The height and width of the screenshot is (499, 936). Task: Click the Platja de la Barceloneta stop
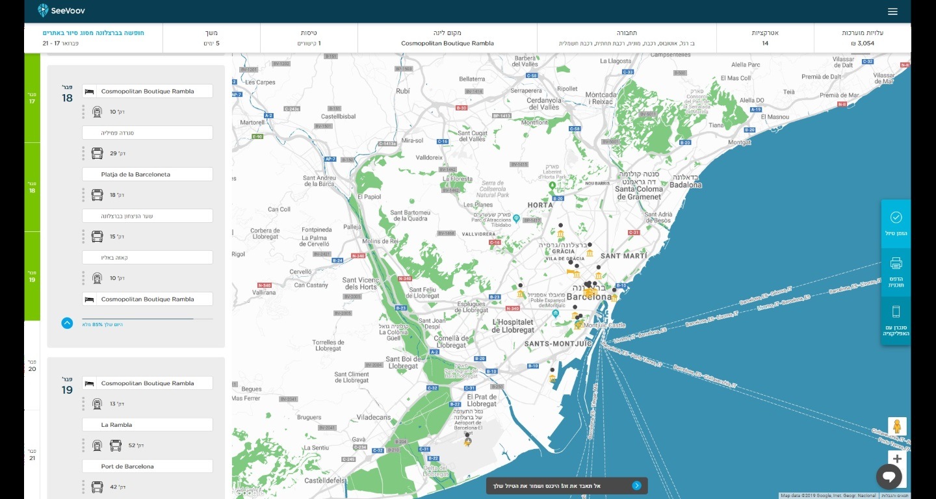click(x=148, y=174)
